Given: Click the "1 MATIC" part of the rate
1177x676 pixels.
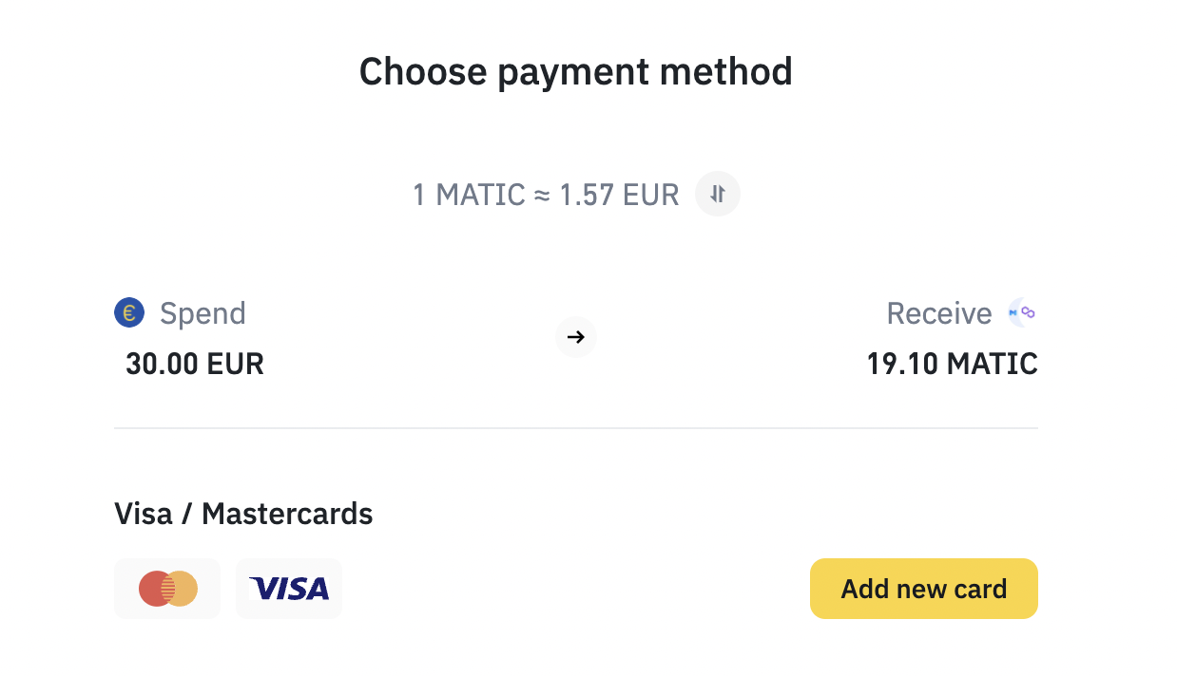Looking at the screenshot, I should coord(469,196).
